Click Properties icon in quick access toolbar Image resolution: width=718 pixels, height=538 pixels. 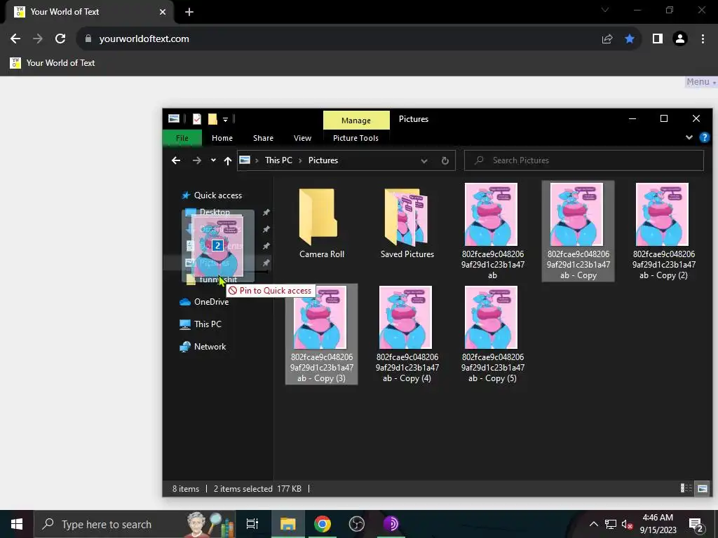[x=197, y=119]
